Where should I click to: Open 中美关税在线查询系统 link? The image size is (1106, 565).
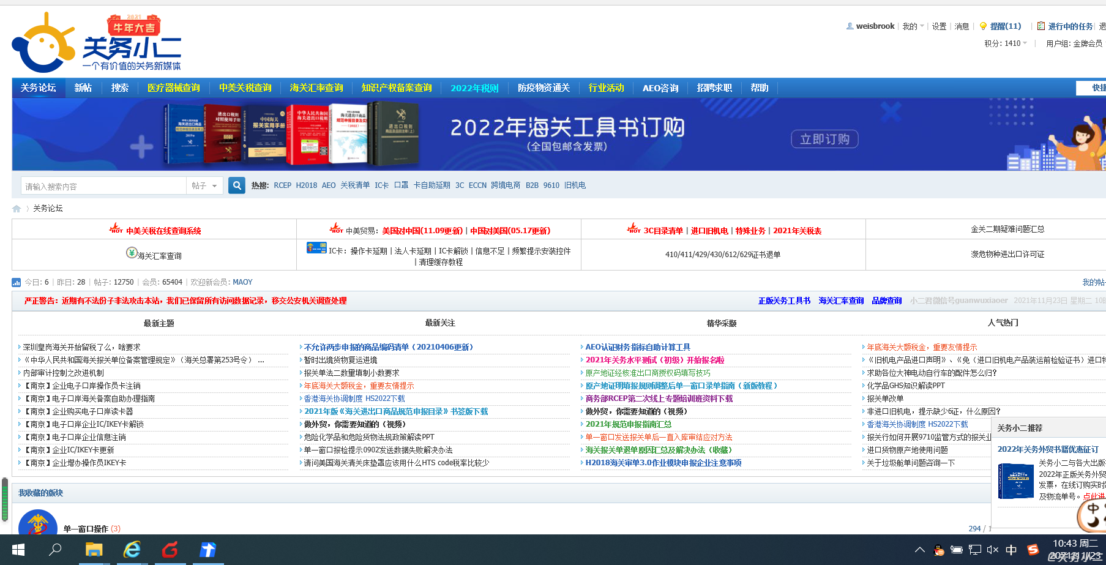(163, 231)
